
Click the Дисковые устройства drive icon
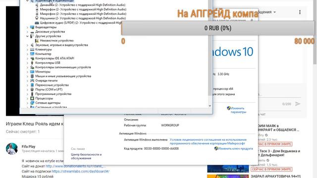pos(32,32)
